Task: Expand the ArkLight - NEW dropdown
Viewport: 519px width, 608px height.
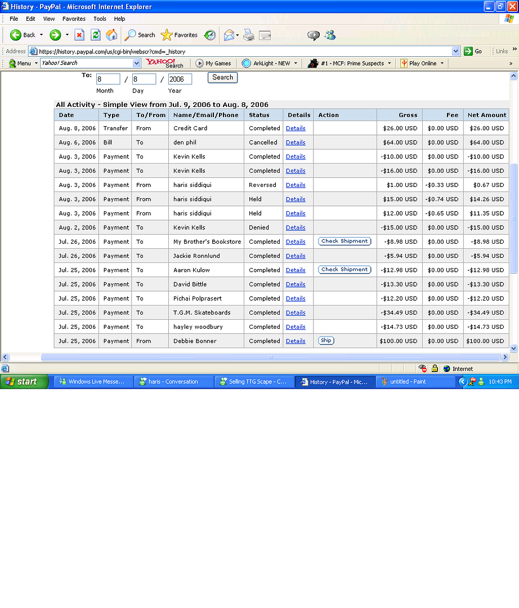Action: [296, 64]
